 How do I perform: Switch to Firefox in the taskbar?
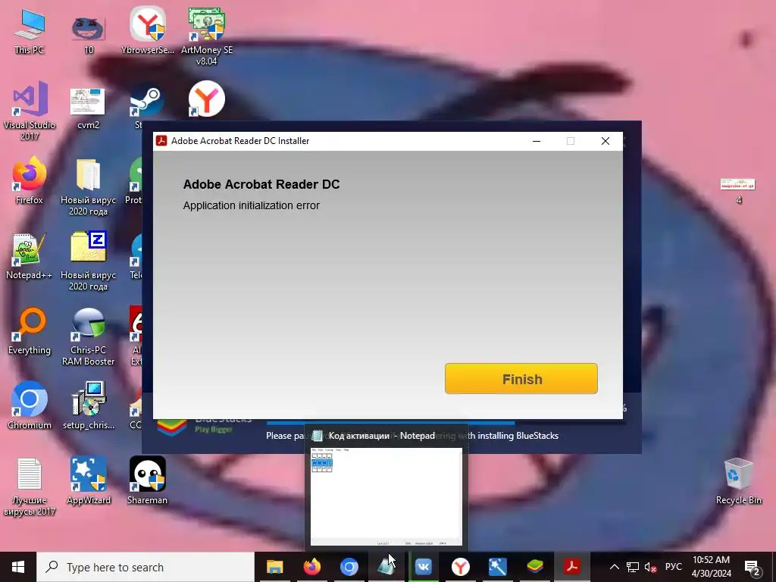click(x=311, y=567)
